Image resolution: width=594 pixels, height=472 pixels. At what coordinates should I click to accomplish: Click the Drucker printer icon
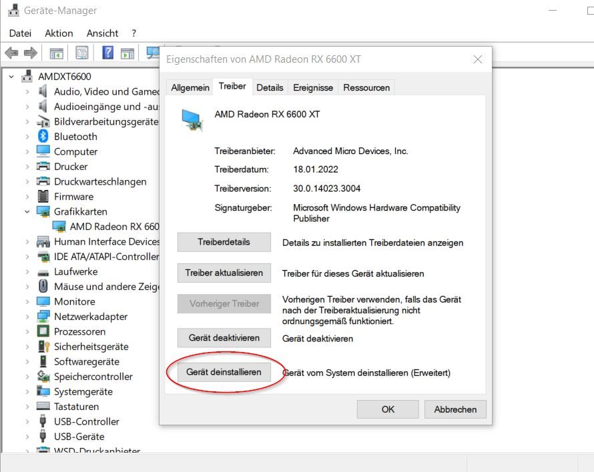(x=43, y=166)
